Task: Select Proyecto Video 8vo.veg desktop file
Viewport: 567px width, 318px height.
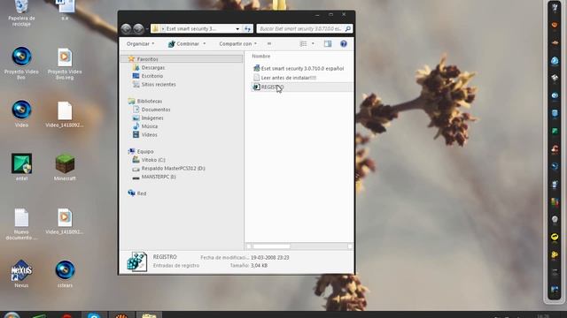Action: click(65, 64)
